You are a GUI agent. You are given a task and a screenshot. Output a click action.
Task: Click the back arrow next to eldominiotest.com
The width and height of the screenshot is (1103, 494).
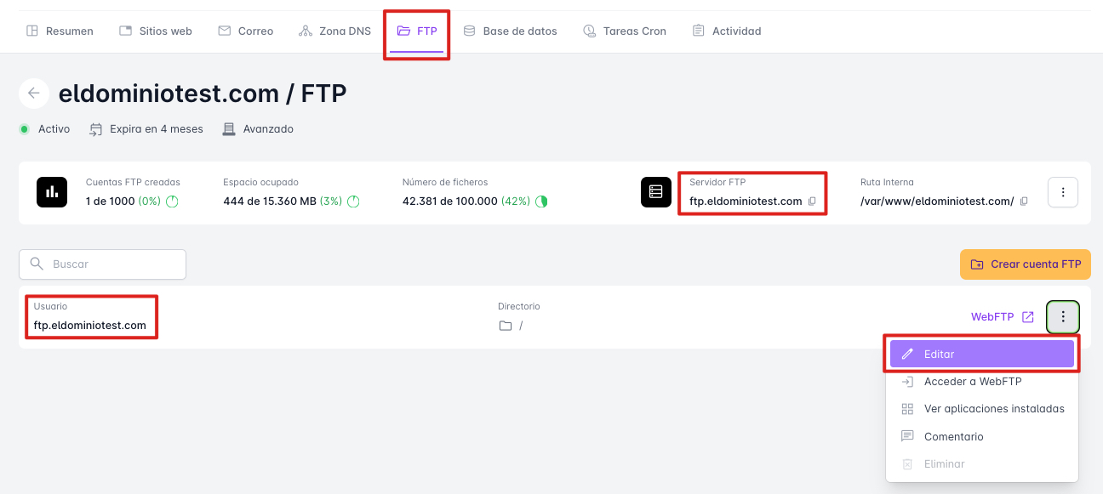point(34,94)
